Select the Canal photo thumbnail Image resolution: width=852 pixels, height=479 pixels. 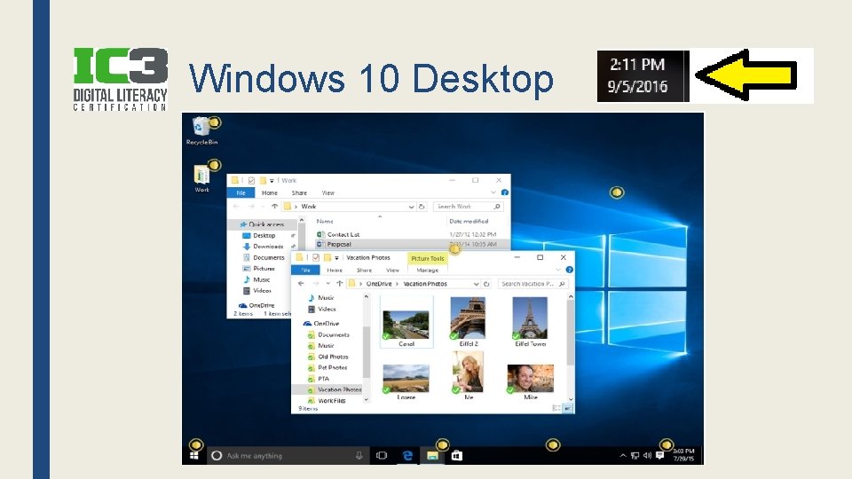click(406, 326)
